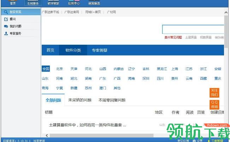The image size is (230, 142).
Task: Open 在线服务 in the top toolbar
Action: coord(33,2)
